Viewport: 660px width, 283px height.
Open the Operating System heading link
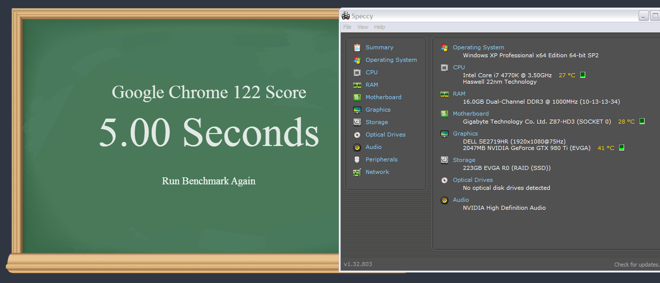pos(478,47)
